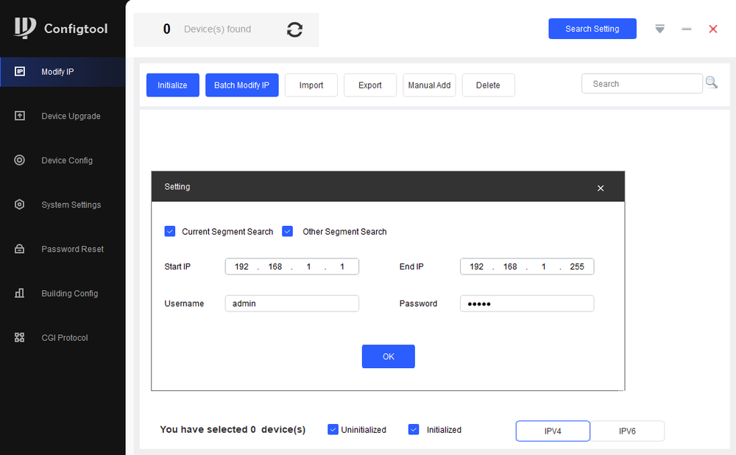The width and height of the screenshot is (736, 455).
Task: Confirm settings with the OK button
Action: click(388, 356)
